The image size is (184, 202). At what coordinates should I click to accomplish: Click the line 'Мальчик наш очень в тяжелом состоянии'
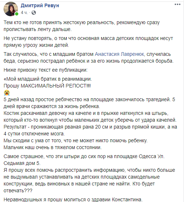[53, 147]
